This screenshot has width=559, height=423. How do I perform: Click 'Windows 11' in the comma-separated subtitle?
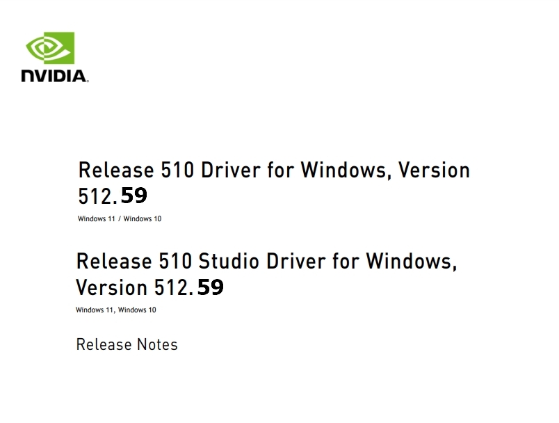tap(95, 310)
